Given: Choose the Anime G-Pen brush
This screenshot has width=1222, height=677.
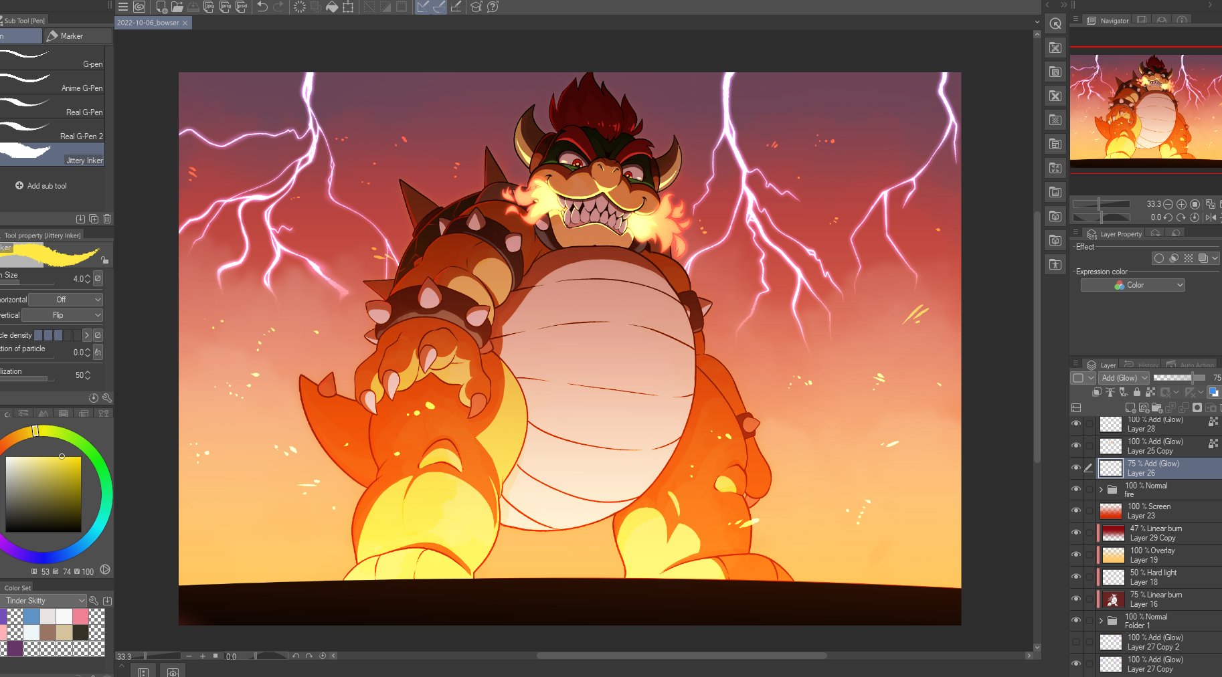Looking at the screenshot, I should 52,82.
